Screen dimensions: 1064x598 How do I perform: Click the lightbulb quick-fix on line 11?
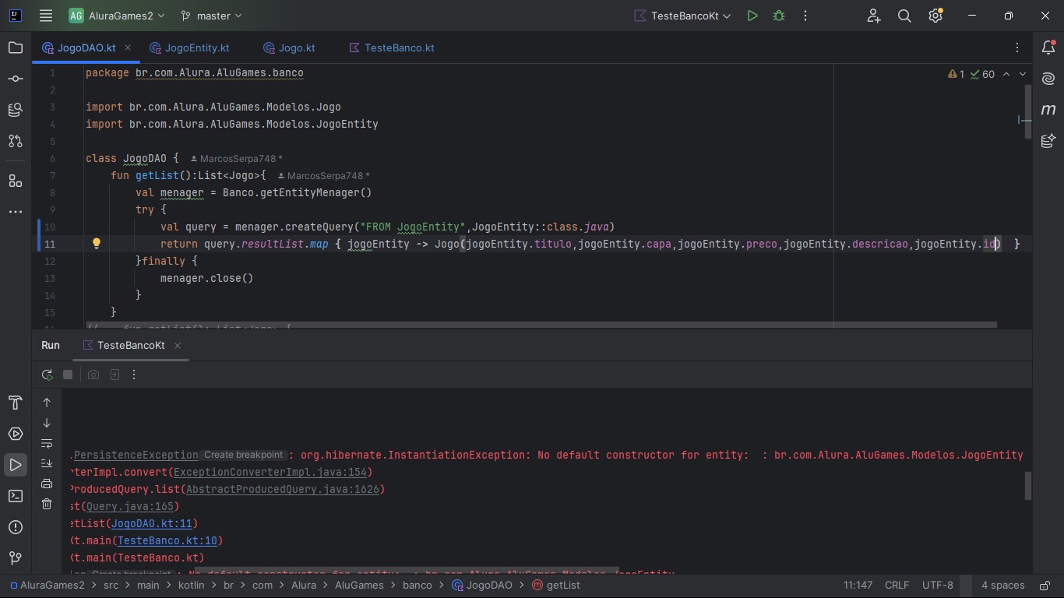(x=97, y=244)
